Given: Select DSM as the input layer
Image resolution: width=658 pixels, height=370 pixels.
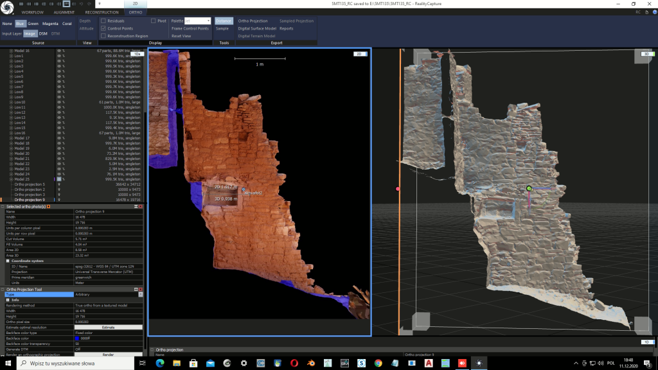Looking at the screenshot, I should pos(43,33).
